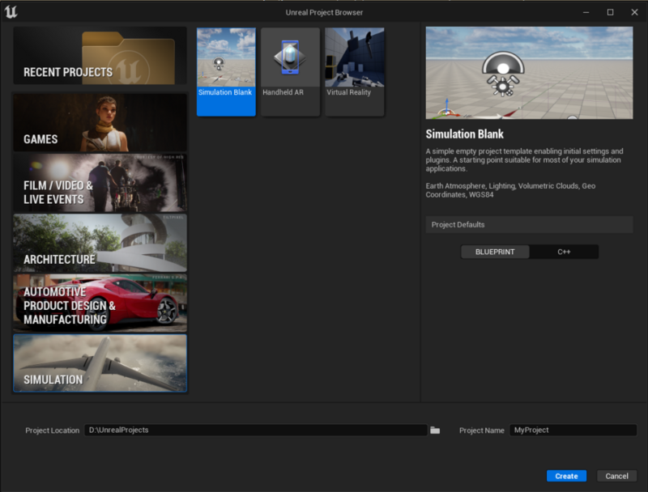Select Film / Video & Live Events category
The width and height of the screenshot is (648, 492).
(100, 183)
